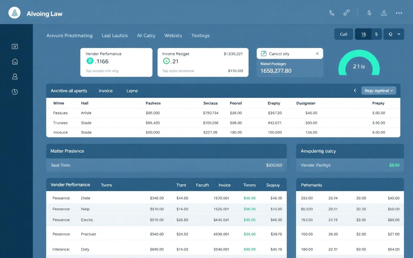Go to home via sidebar icon
413x258 pixels.
(x=15, y=61)
